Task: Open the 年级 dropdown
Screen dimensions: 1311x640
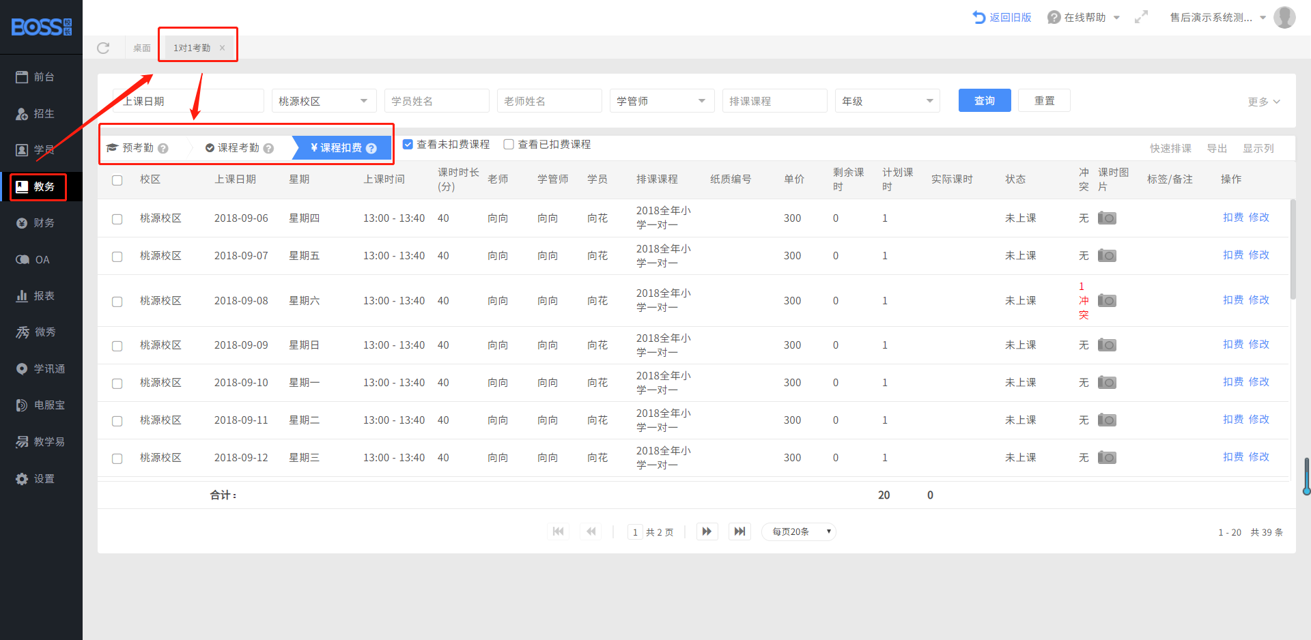Action: [x=888, y=101]
